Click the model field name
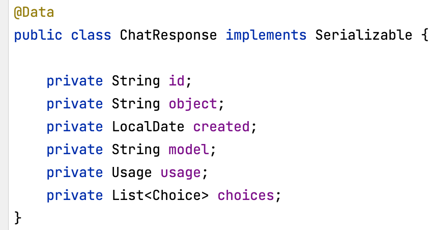Screen dimensions: 431x230 (189, 150)
